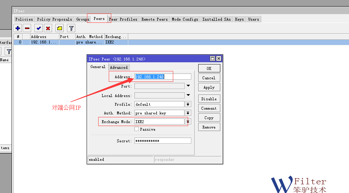Open the Policy Proposals tab
Viewport: 349px width, 193px height.
tap(54, 19)
